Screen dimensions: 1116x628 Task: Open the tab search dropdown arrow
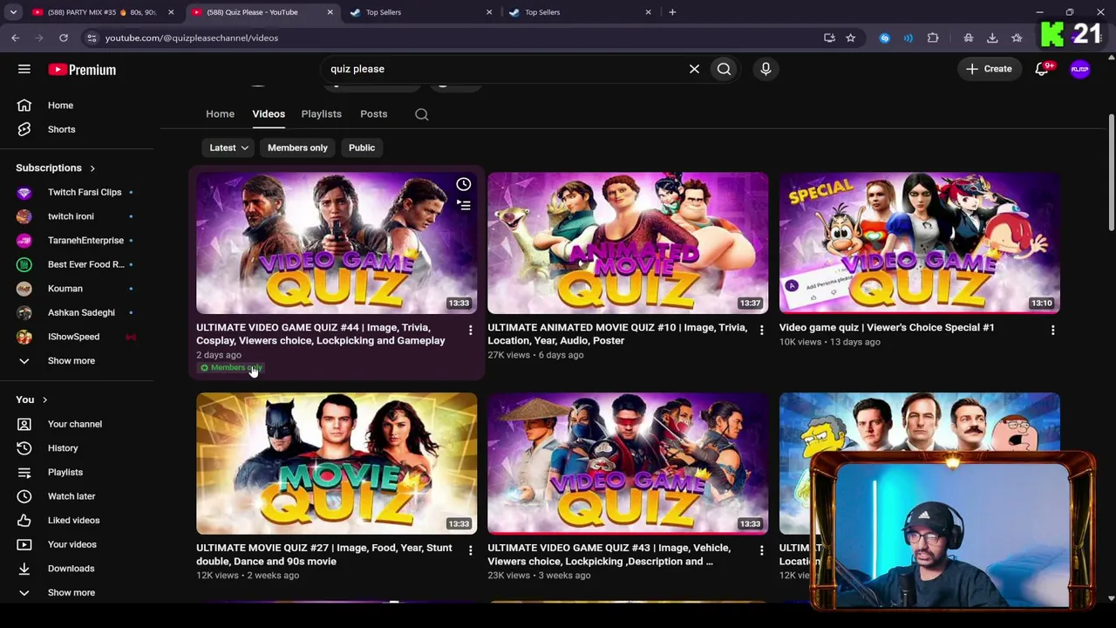(x=13, y=12)
